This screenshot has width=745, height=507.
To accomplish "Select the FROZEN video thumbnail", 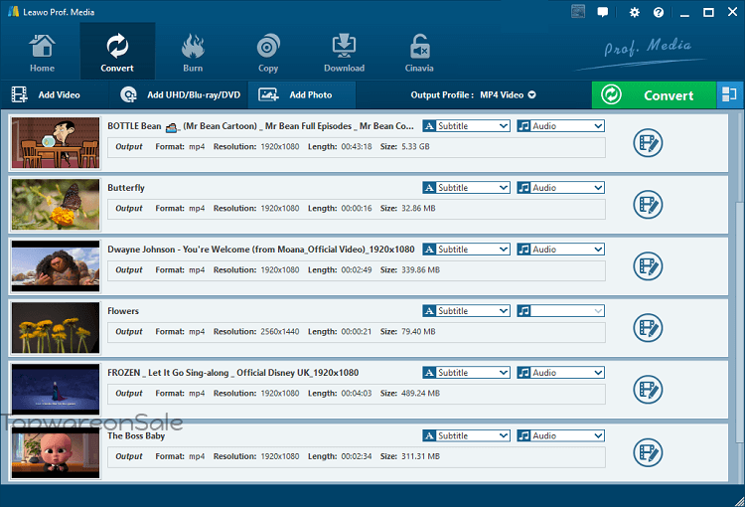I will coord(56,390).
